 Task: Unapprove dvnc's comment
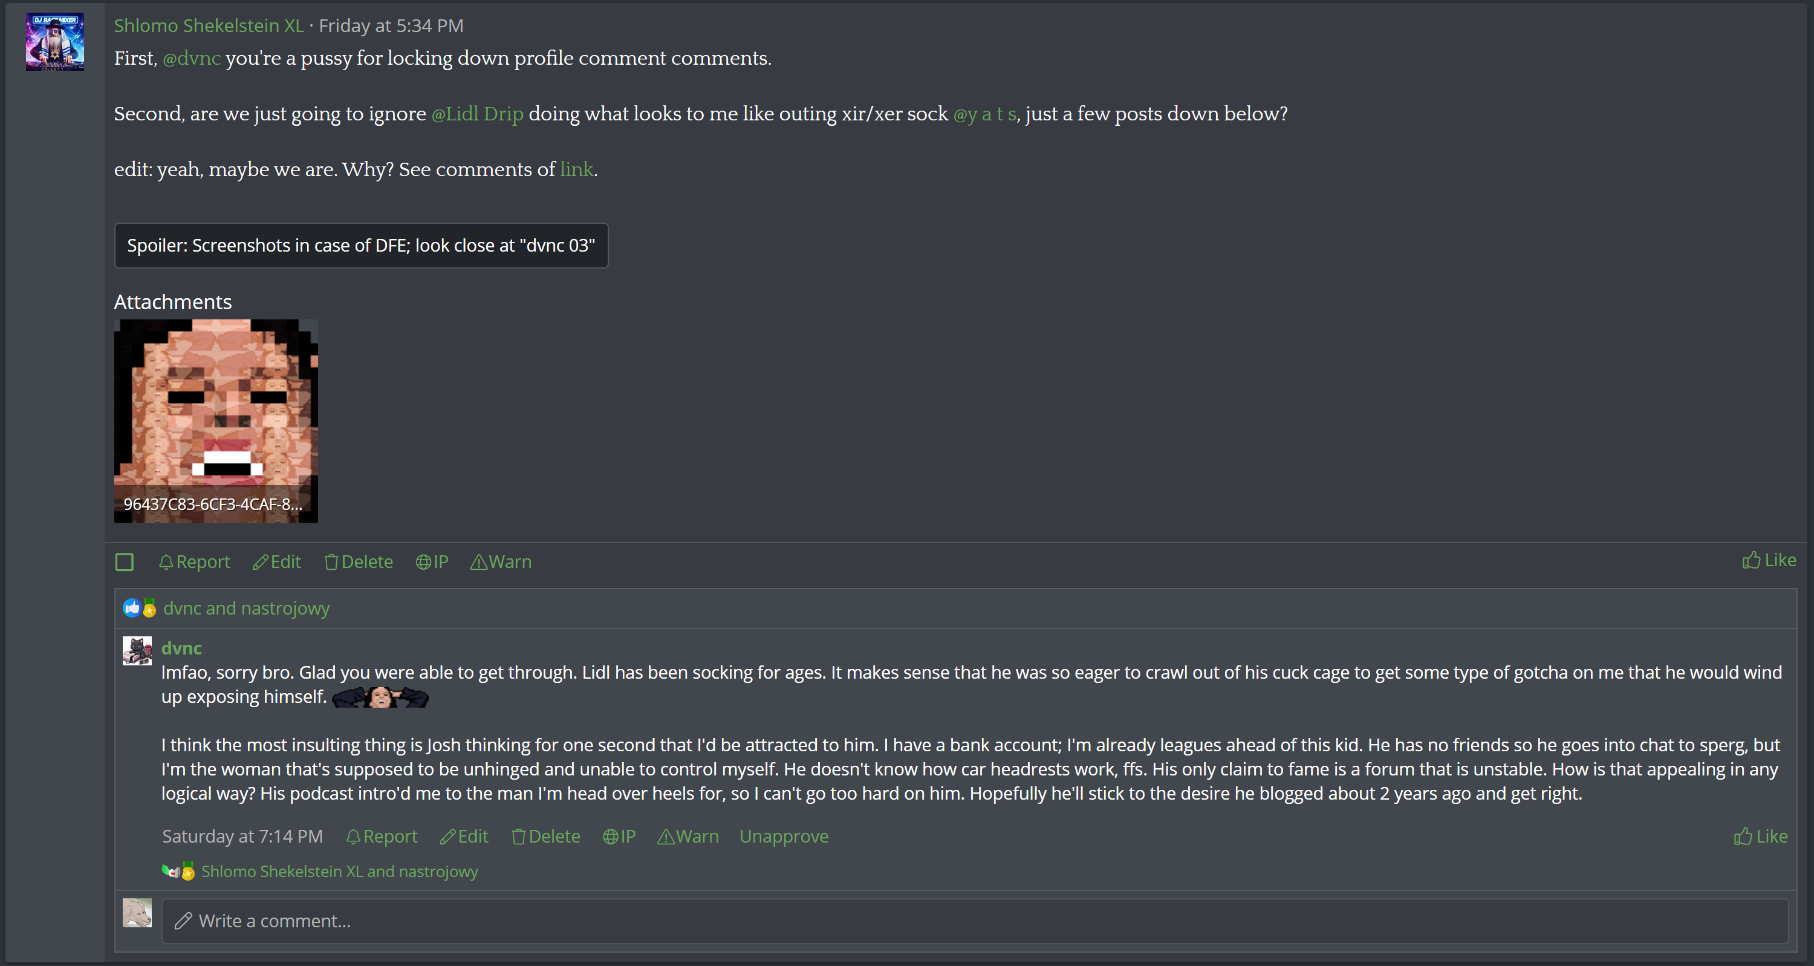pos(783,837)
